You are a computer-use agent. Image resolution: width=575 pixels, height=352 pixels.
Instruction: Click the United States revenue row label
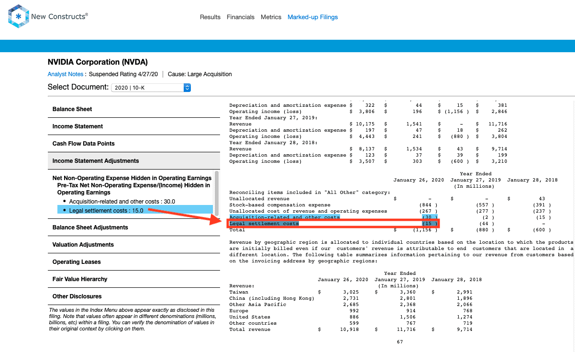(x=250, y=317)
